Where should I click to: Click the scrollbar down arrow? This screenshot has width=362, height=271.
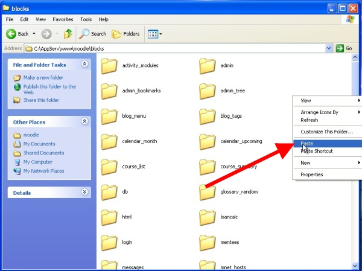click(x=355, y=266)
